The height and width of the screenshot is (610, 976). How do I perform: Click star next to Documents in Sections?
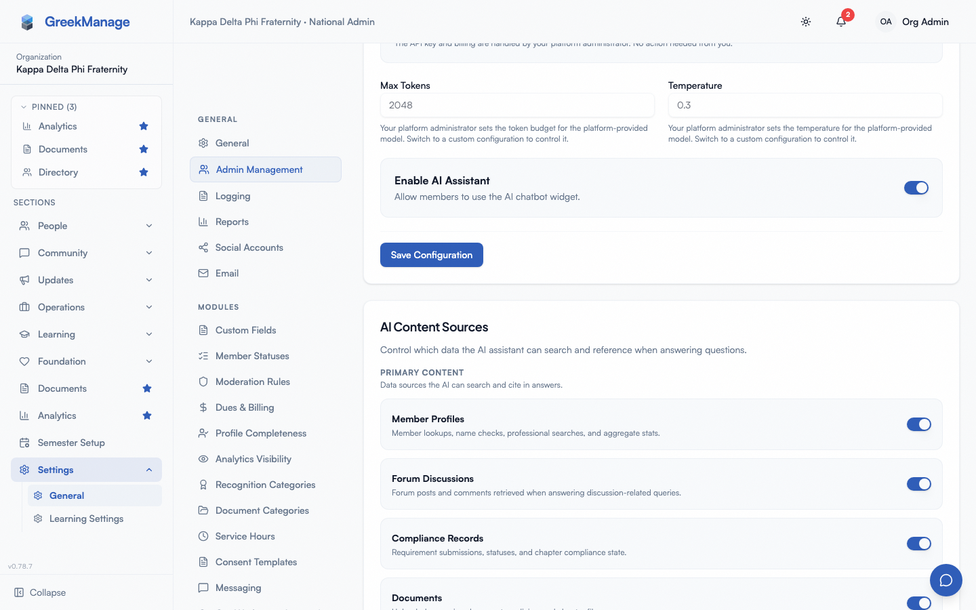click(x=147, y=388)
